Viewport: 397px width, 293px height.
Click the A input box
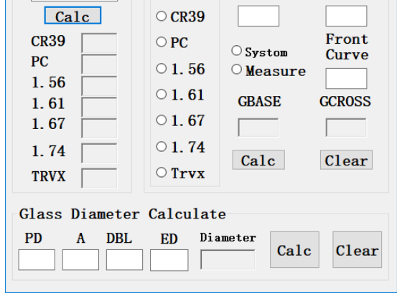click(x=80, y=260)
